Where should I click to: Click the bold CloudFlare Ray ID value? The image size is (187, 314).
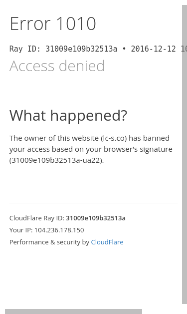point(96,218)
